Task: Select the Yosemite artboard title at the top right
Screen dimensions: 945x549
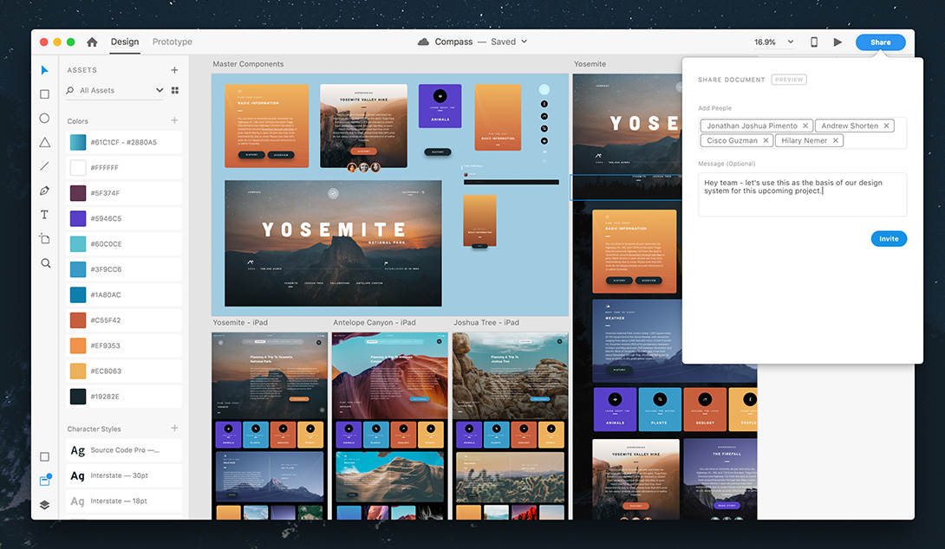Action: [590, 64]
